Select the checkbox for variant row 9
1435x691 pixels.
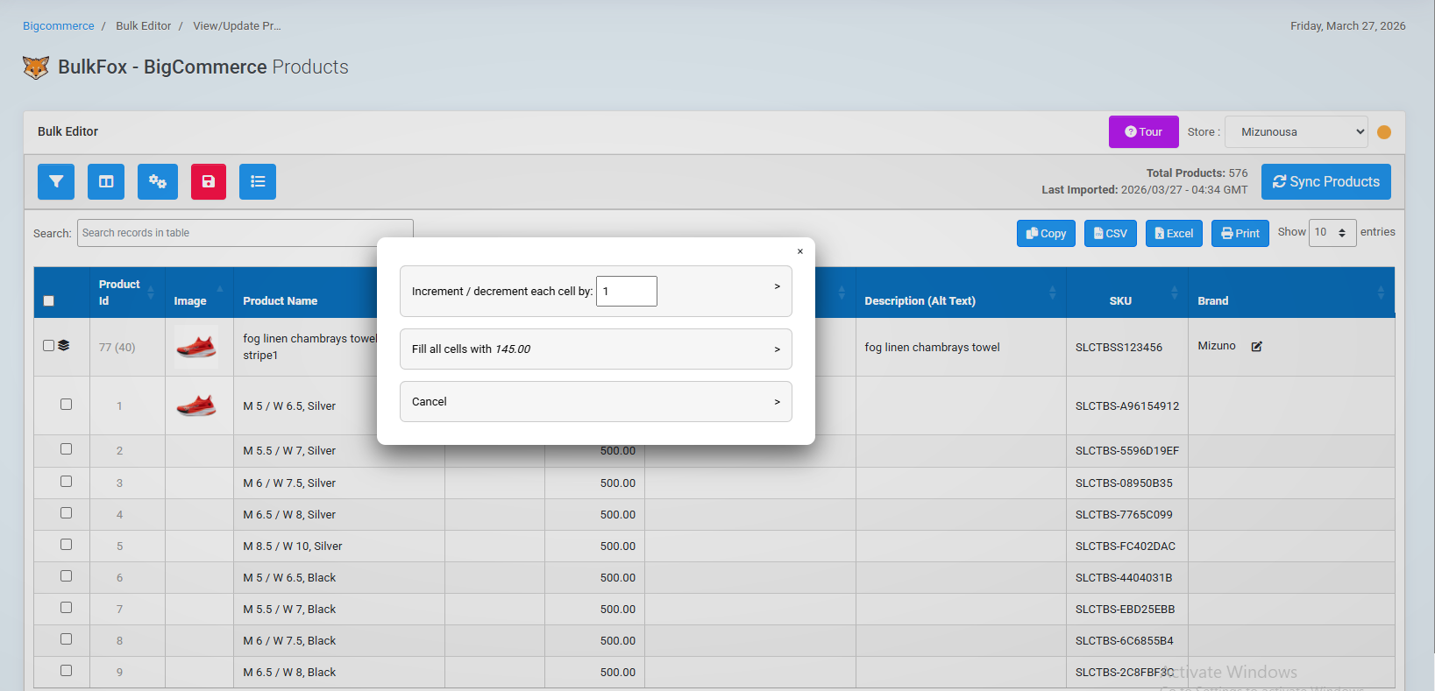(66, 670)
